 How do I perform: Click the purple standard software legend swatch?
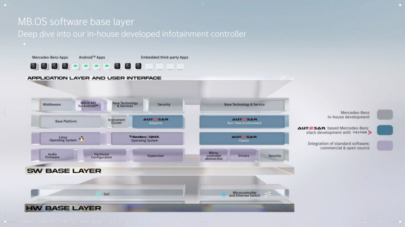pyautogui.click(x=385, y=145)
